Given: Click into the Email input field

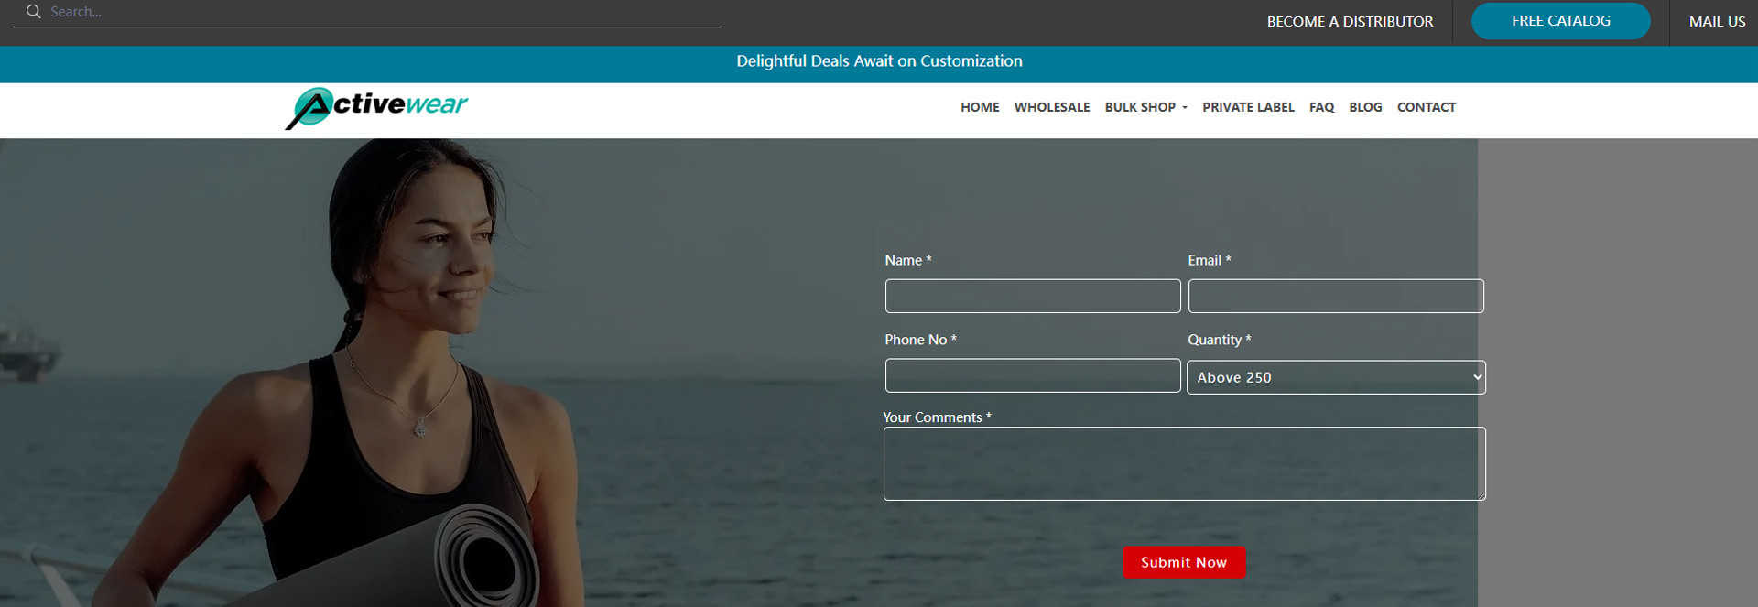Looking at the screenshot, I should tap(1336, 297).
